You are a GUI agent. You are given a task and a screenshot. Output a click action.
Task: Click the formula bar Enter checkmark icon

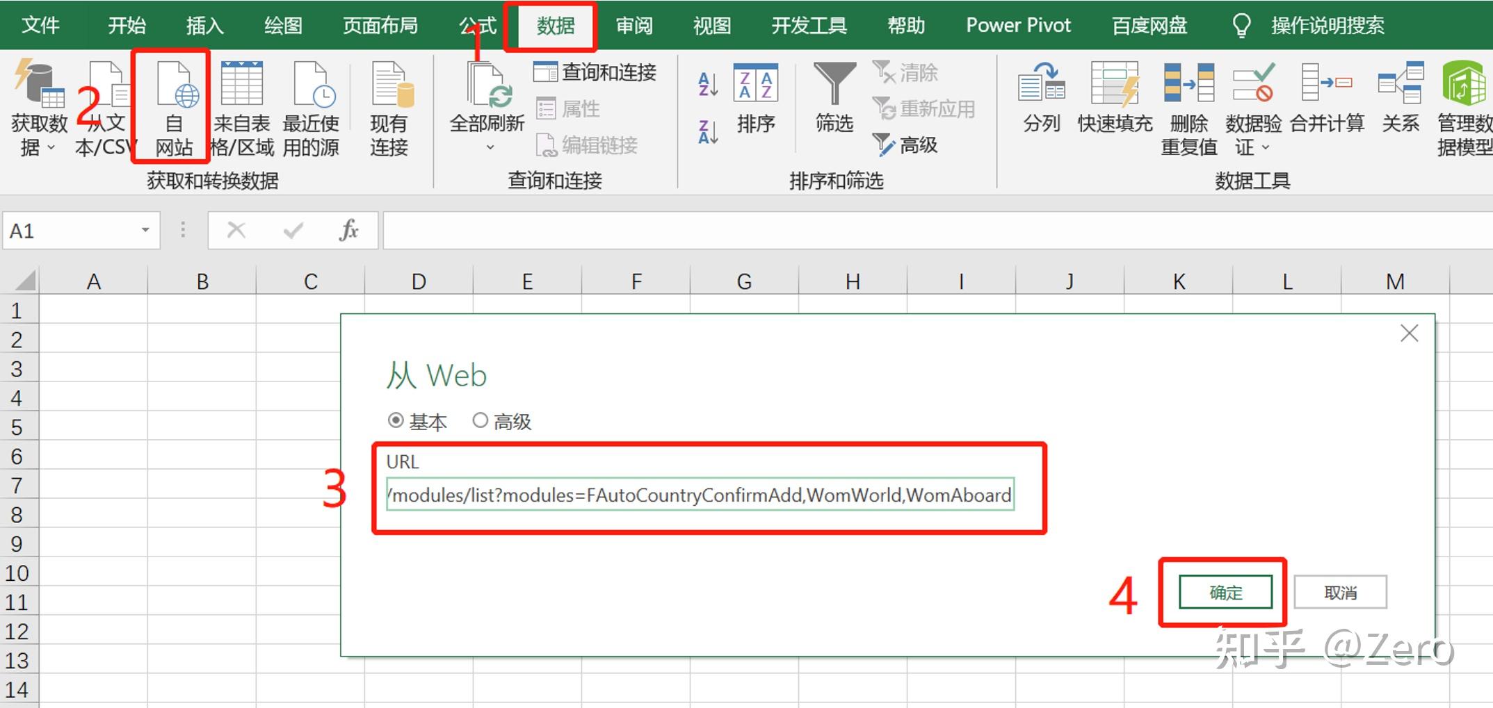click(x=293, y=230)
